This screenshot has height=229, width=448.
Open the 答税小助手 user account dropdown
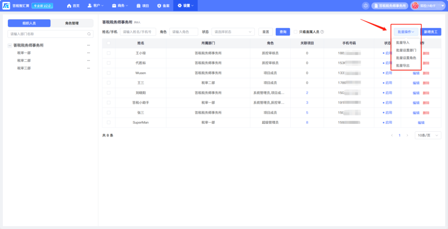pyautogui.click(x=429, y=6)
